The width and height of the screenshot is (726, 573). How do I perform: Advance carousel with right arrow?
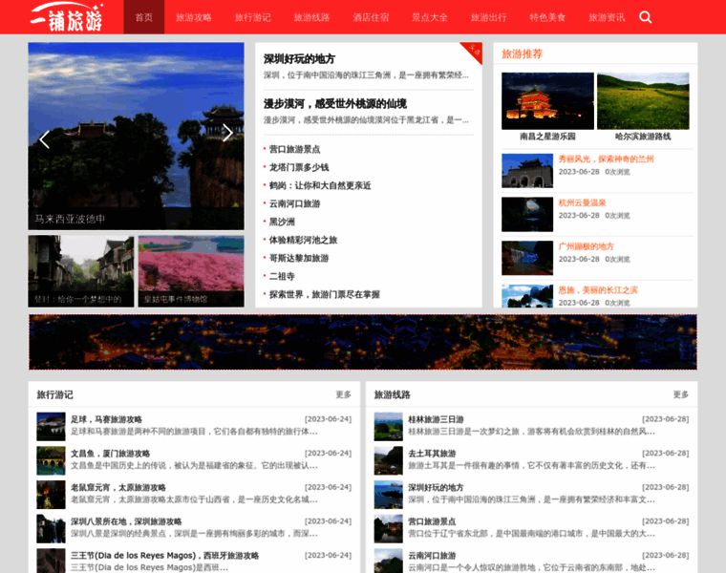tap(227, 133)
